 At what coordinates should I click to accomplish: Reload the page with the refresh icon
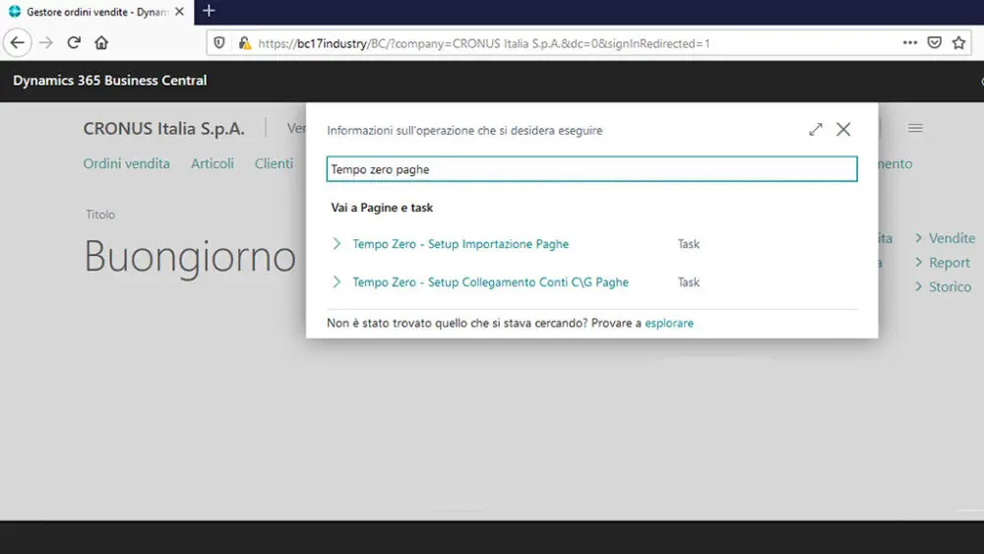[74, 42]
